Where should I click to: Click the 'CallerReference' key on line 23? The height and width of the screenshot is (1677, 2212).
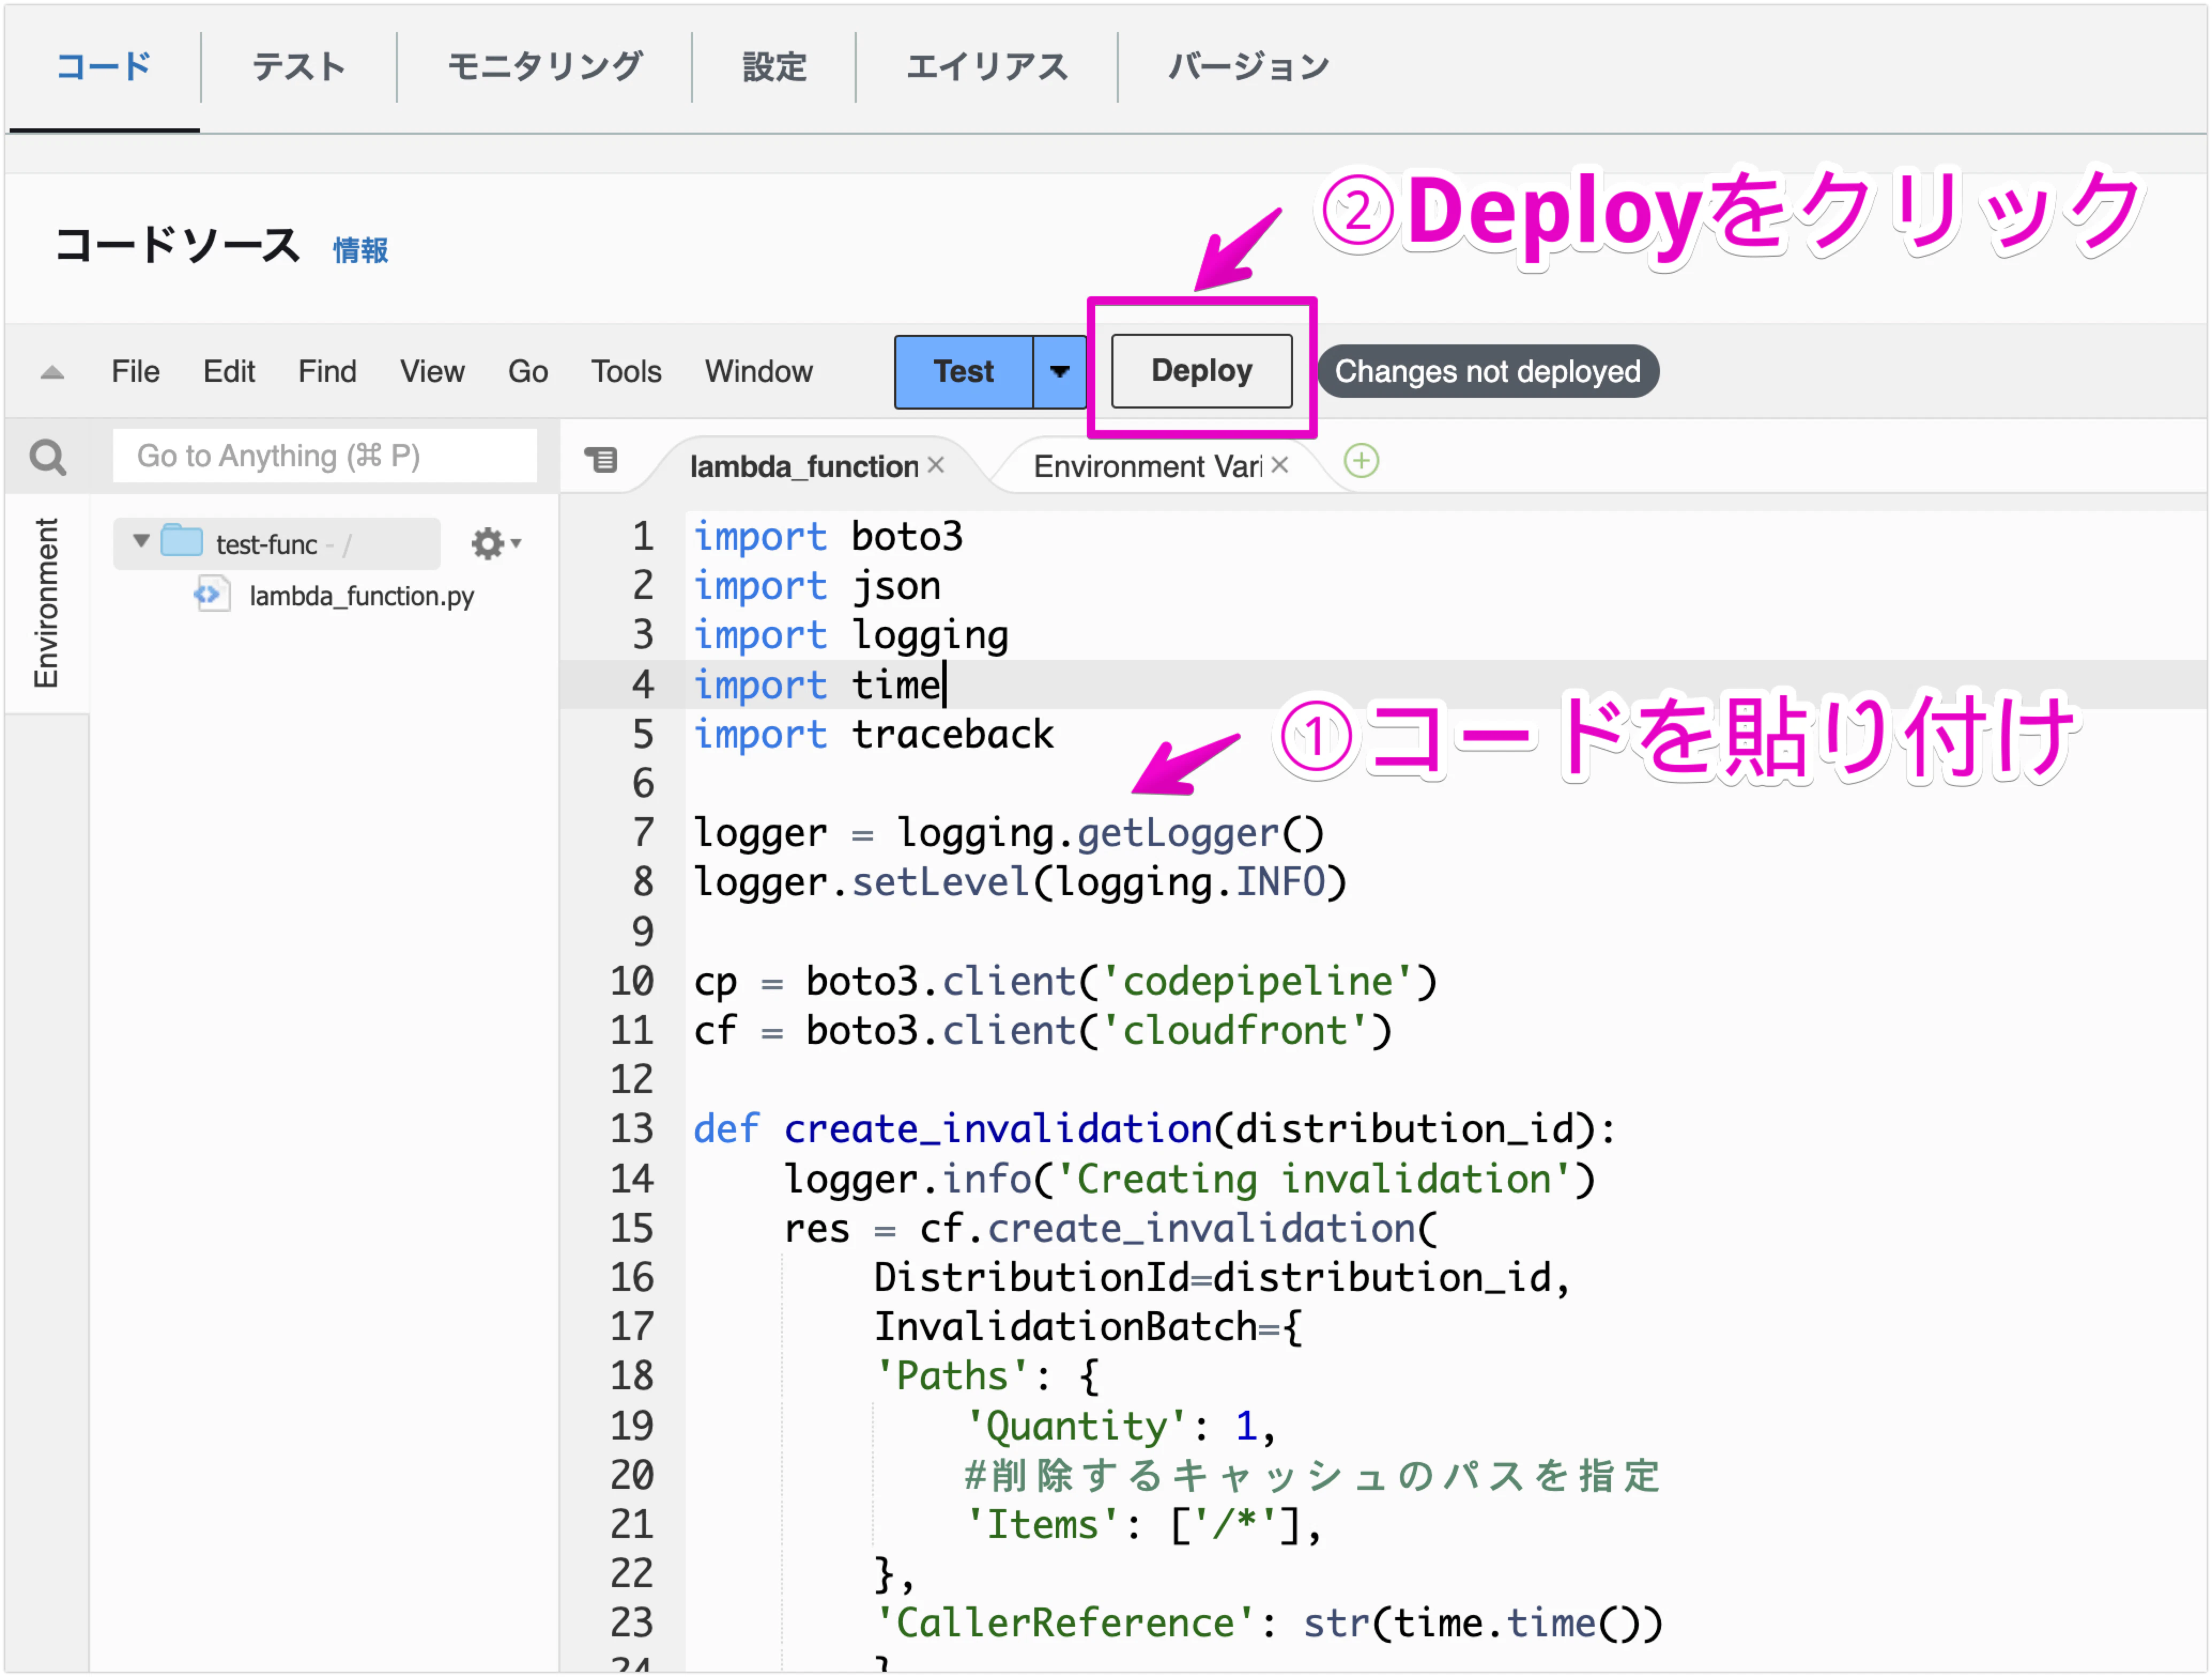click(x=1065, y=1622)
